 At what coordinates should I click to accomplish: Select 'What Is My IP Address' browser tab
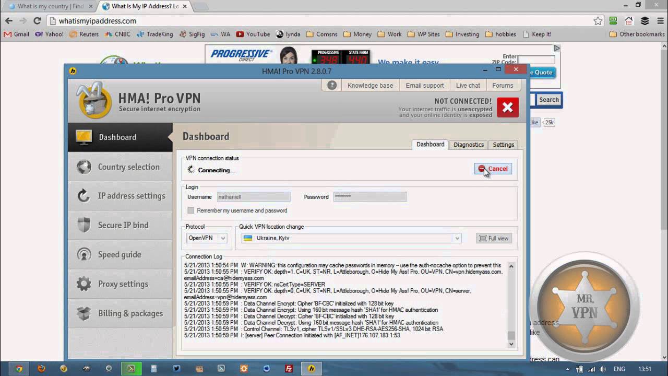(x=144, y=6)
